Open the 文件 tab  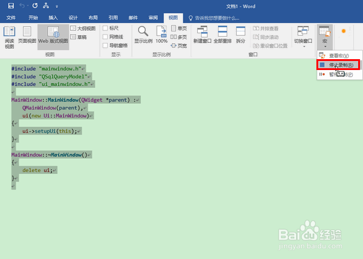coord(11,18)
